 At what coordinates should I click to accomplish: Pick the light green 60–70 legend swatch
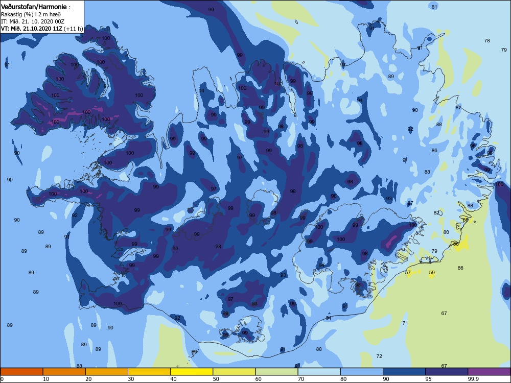(x=276, y=372)
